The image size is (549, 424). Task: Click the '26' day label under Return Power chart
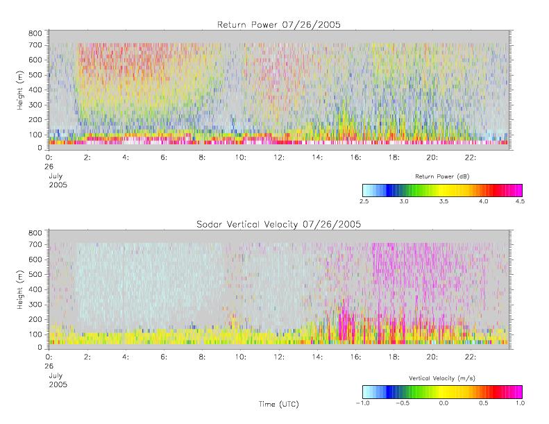click(x=49, y=167)
